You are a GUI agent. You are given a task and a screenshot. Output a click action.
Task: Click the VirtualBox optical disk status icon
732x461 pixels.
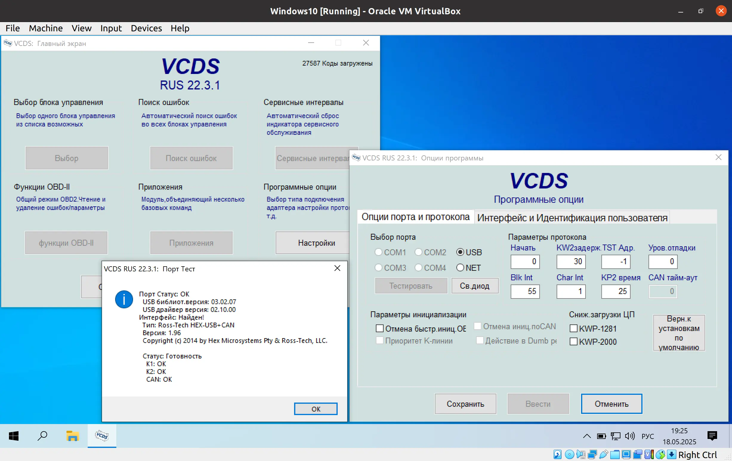(x=569, y=454)
